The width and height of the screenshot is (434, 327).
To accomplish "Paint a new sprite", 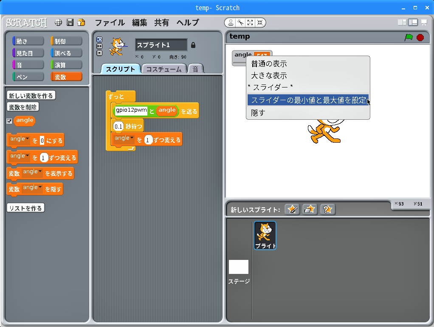I will click(x=292, y=209).
